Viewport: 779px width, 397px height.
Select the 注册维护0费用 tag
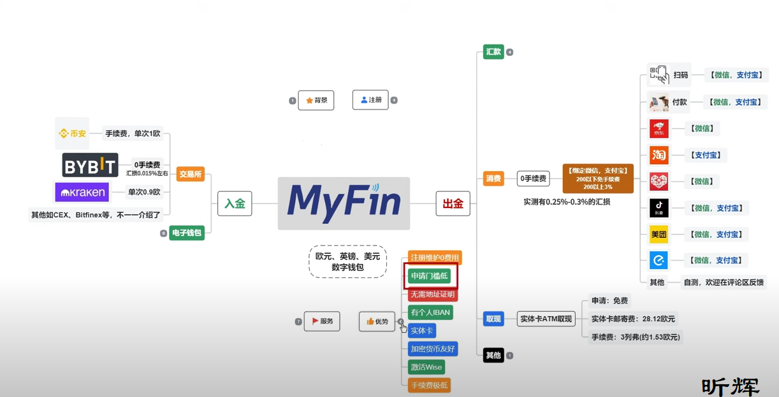pyautogui.click(x=435, y=258)
